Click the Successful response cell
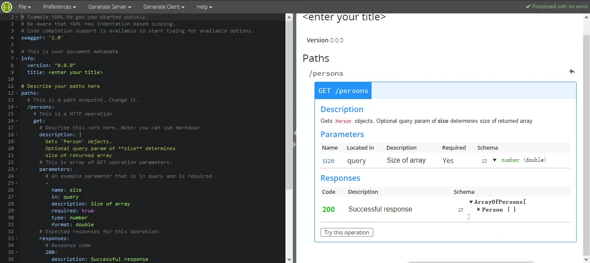The height and width of the screenshot is (263, 590). tap(380, 209)
